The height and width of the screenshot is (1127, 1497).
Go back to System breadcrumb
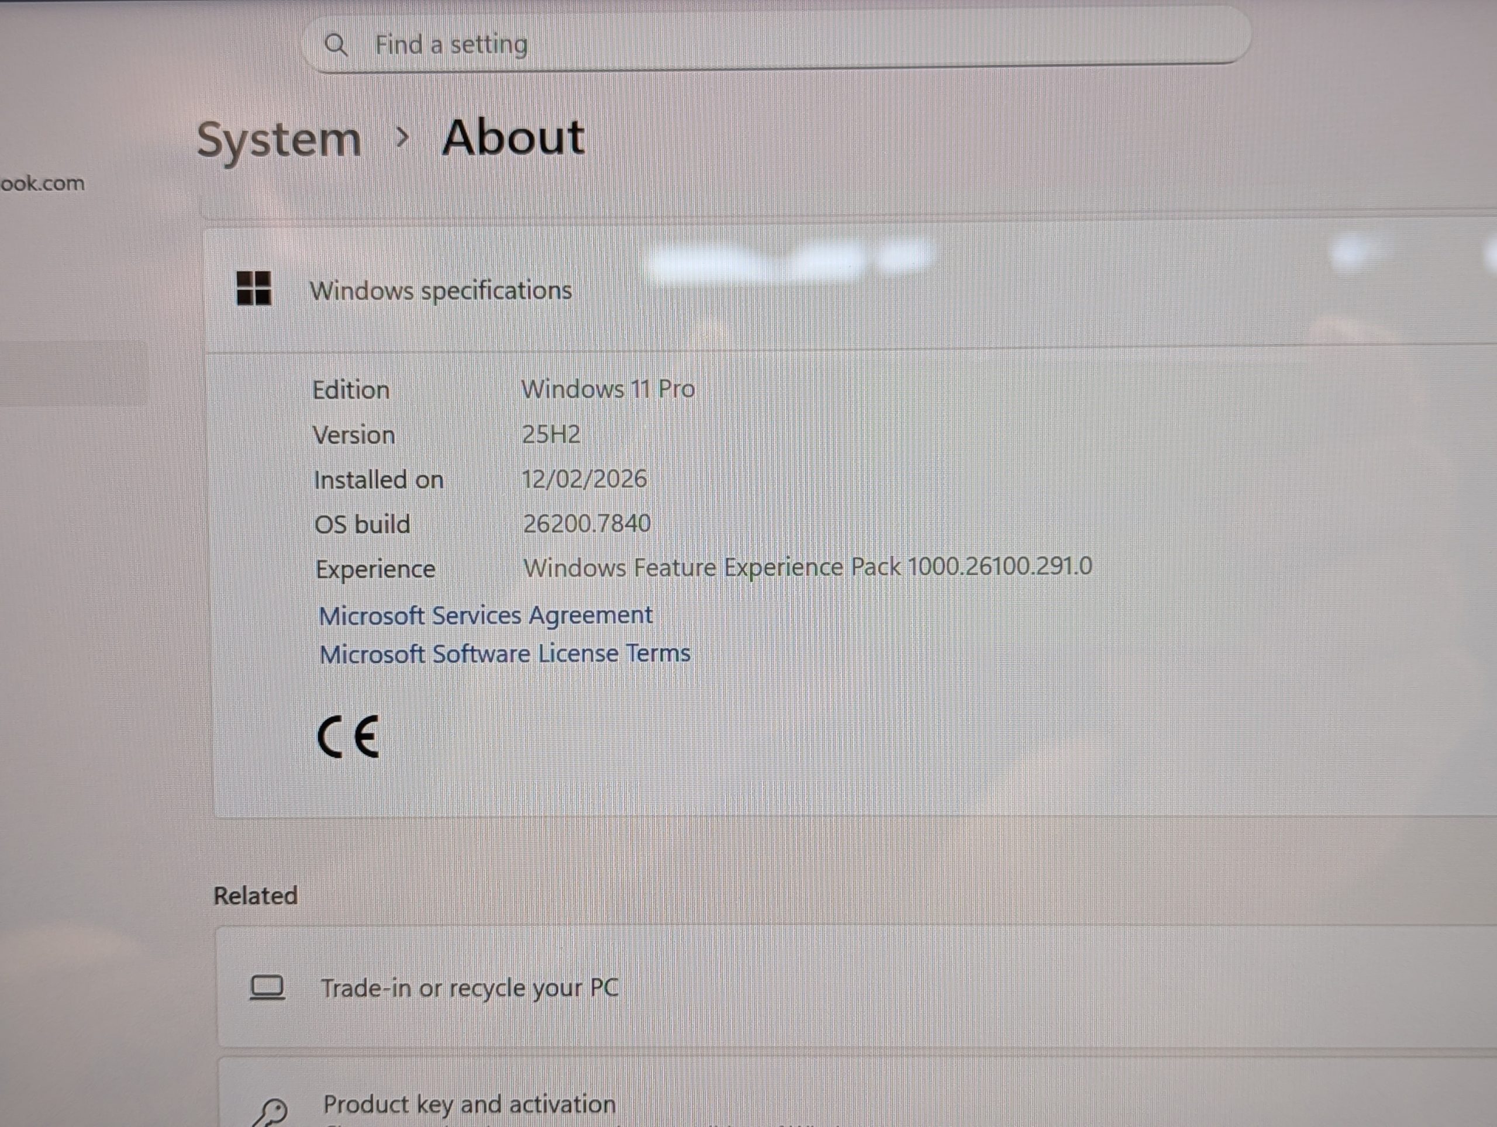(x=279, y=140)
